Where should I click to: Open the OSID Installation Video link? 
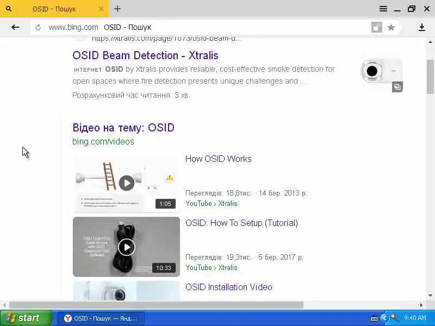click(x=229, y=287)
